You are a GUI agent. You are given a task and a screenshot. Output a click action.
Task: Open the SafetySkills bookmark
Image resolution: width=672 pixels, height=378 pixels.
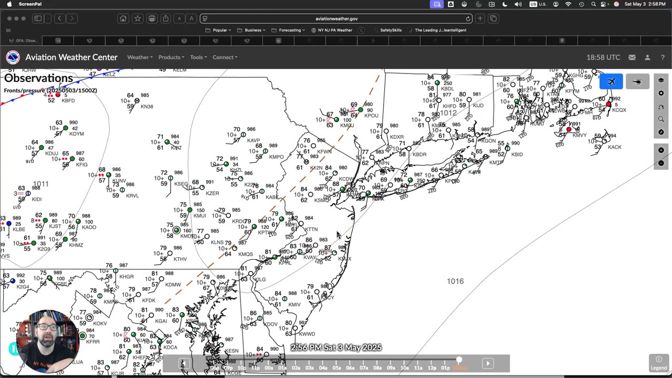391,30
